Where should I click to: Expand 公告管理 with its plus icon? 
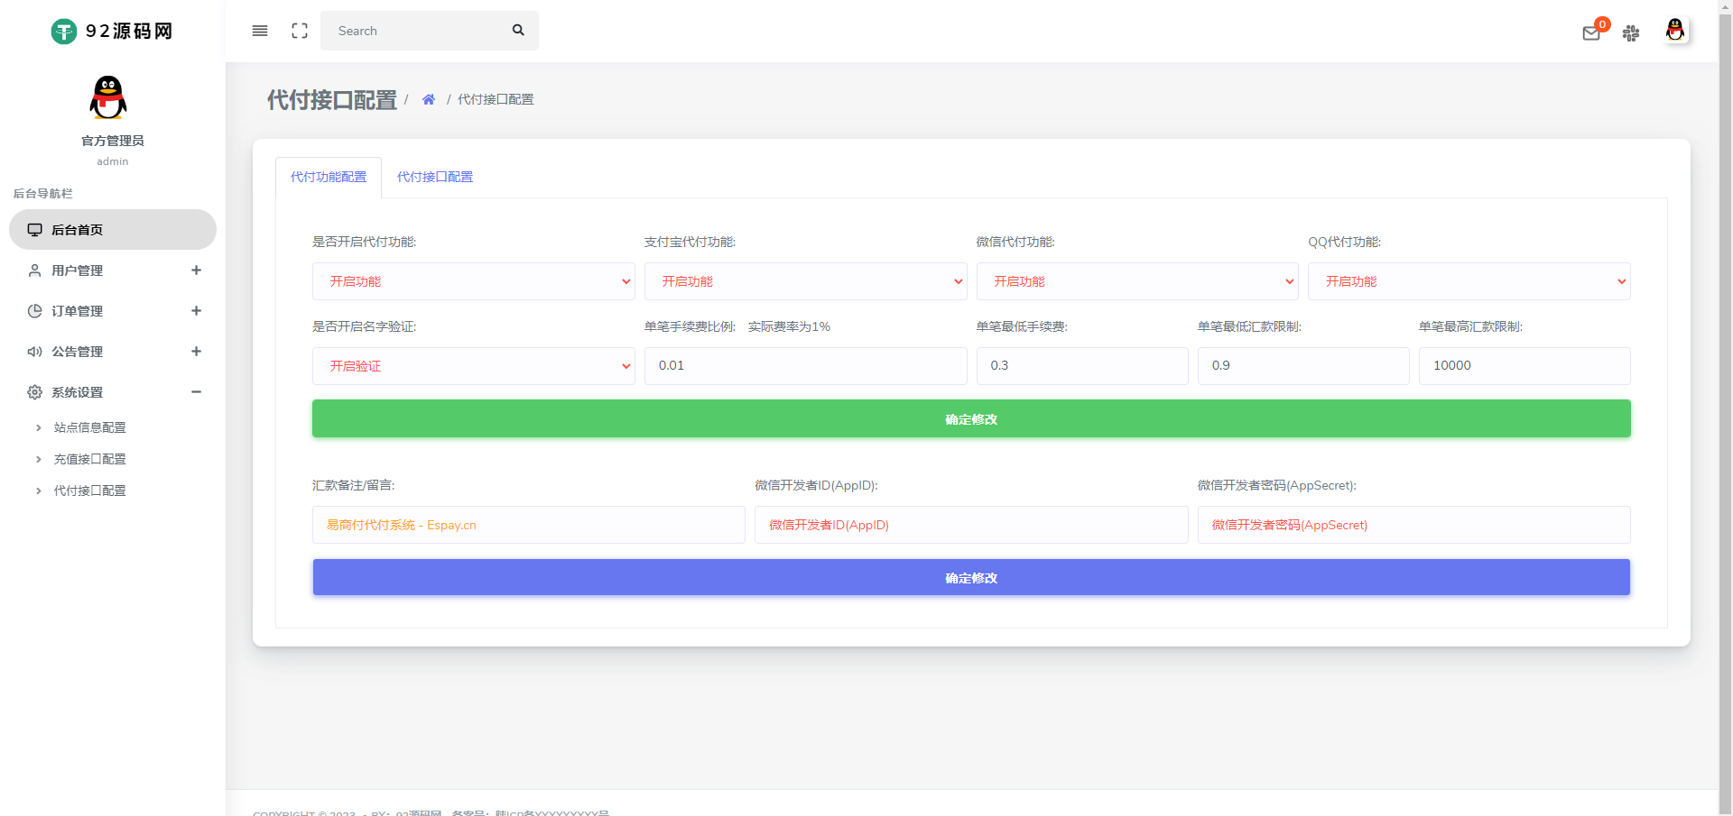pos(196,352)
